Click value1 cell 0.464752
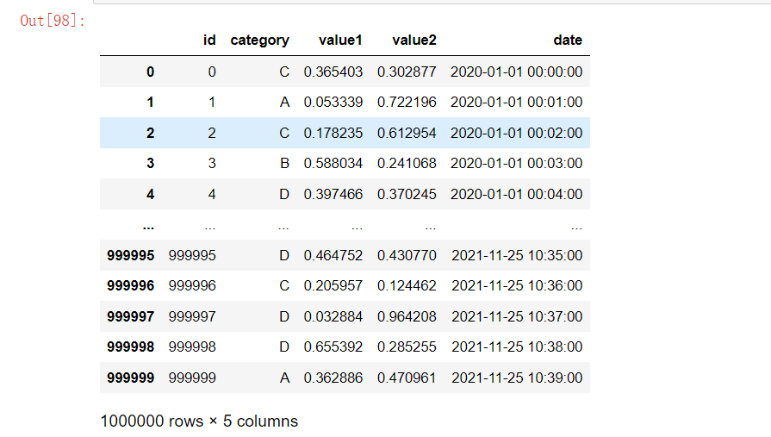The image size is (771, 437). coord(333,255)
